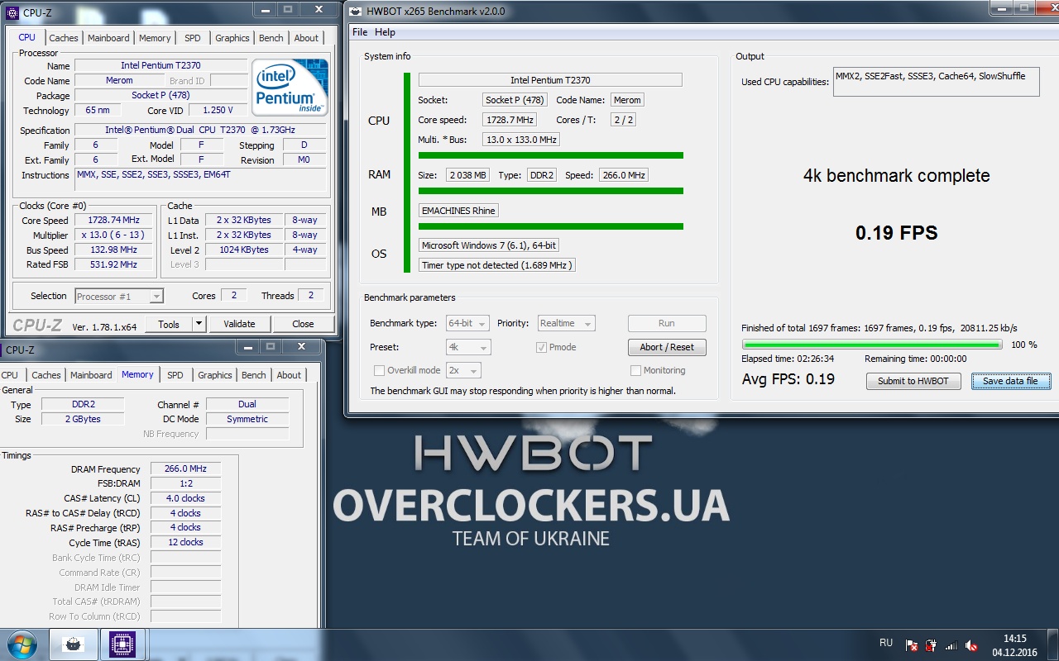Select Caches tab in lower CPU-Z window
The width and height of the screenshot is (1059, 661).
(x=46, y=375)
